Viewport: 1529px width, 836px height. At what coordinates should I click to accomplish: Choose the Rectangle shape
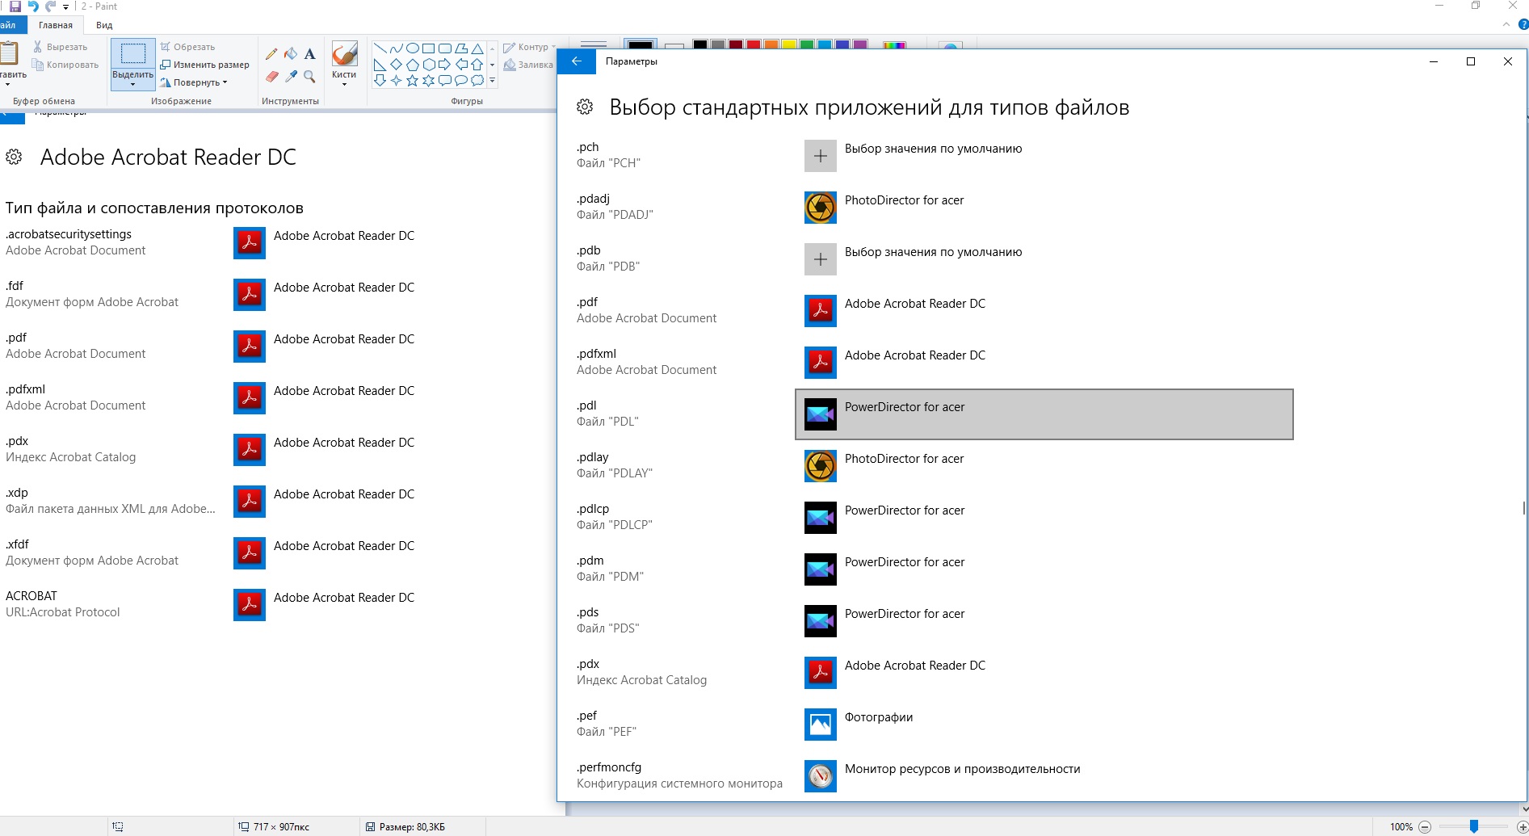pos(428,48)
